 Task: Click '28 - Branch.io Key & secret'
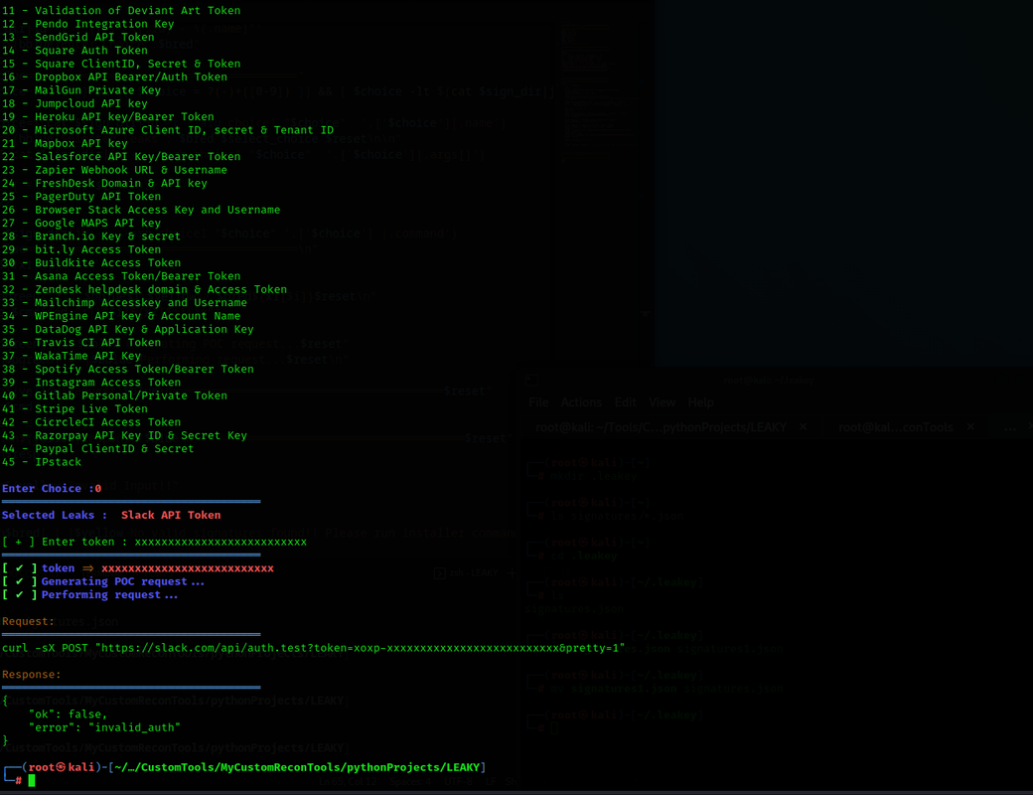coord(91,236)
